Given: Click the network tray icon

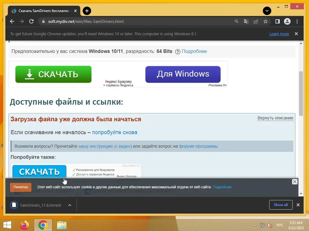Looking at the screenshot, I should click(x=262, y=225).
